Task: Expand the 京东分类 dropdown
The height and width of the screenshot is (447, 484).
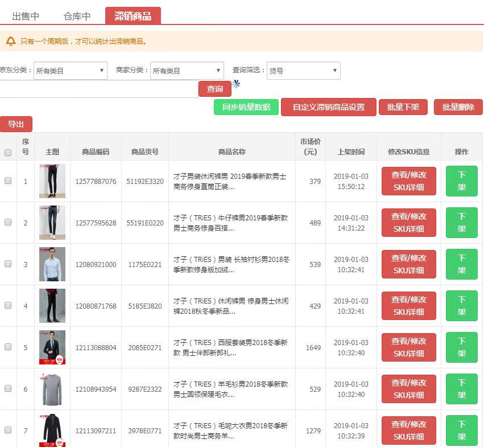Action: [x=71, y=71]
